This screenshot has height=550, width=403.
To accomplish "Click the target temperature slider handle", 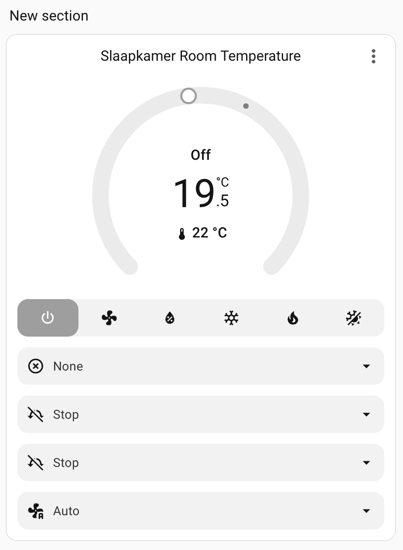I will (x=189, y=96).
